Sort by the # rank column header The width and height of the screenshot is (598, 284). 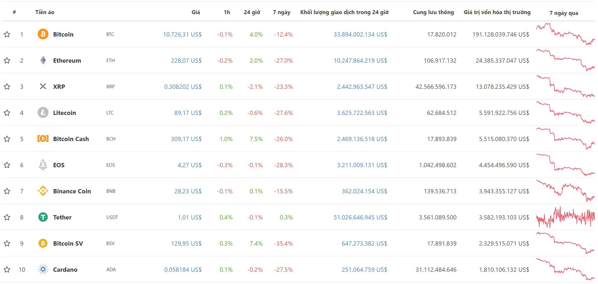click(x=14, y=12)
